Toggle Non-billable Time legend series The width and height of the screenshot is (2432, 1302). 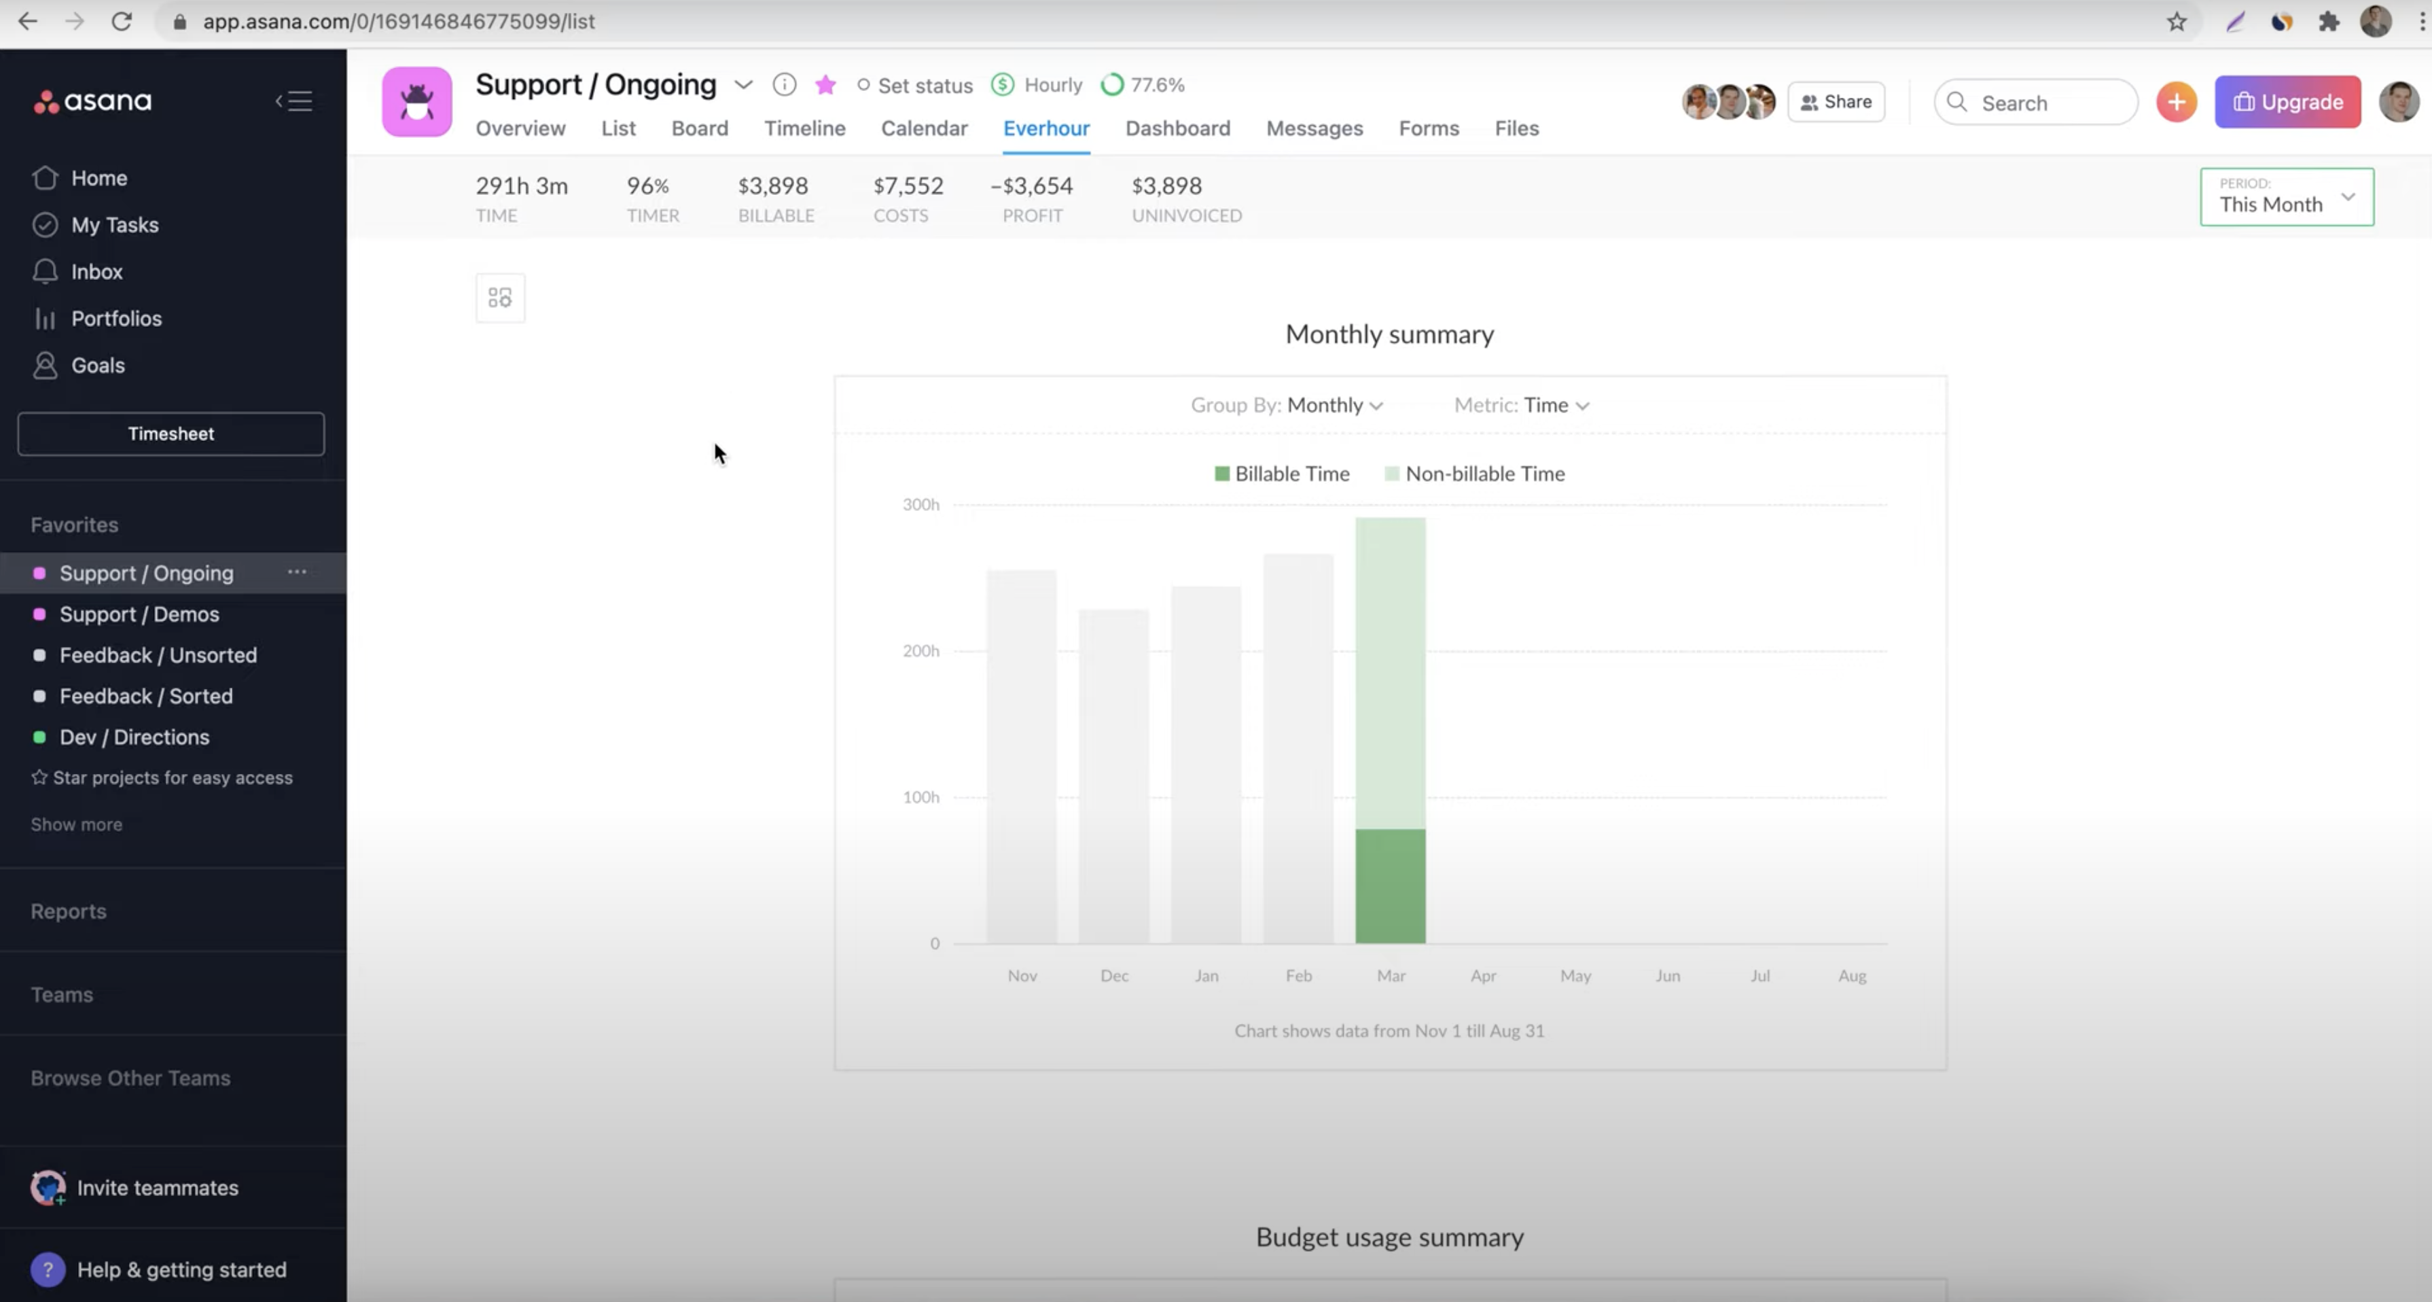(x=1473, y=474)
